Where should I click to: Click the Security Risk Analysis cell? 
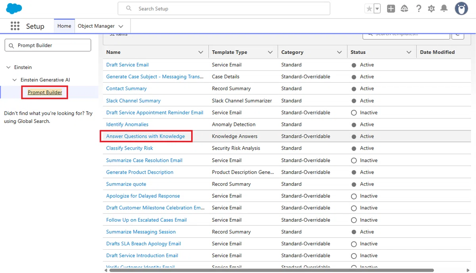(236, 148)
